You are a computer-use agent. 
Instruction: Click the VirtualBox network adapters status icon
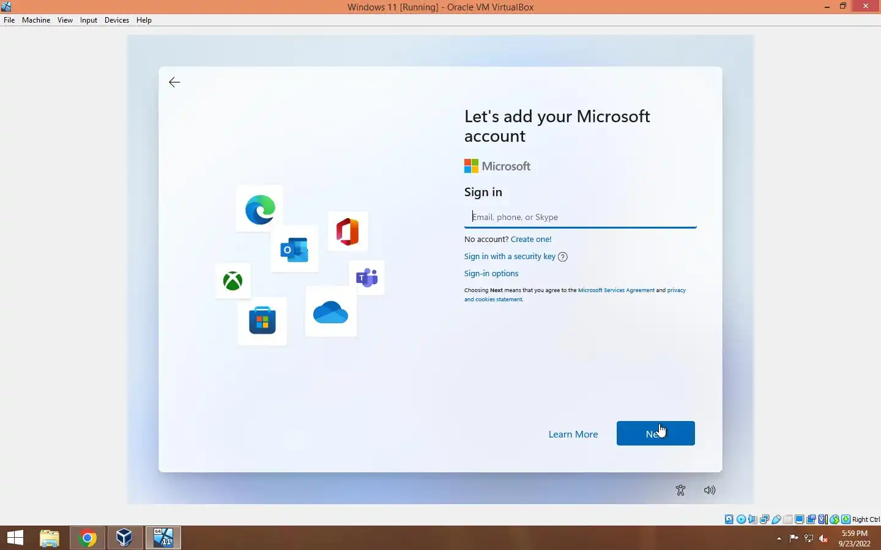[764, 519]
